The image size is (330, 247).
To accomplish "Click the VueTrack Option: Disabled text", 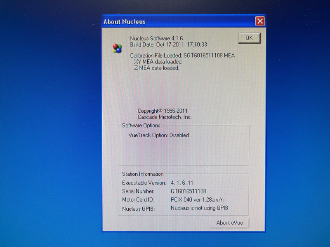I will pos(158,135).
